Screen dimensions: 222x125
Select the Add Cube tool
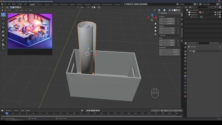tap(3, 49)
